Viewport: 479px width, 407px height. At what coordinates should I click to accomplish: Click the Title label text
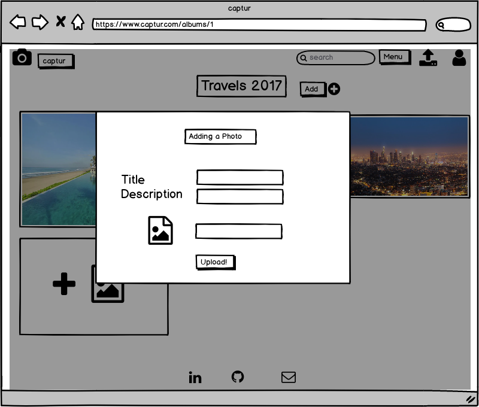[133, 180]
